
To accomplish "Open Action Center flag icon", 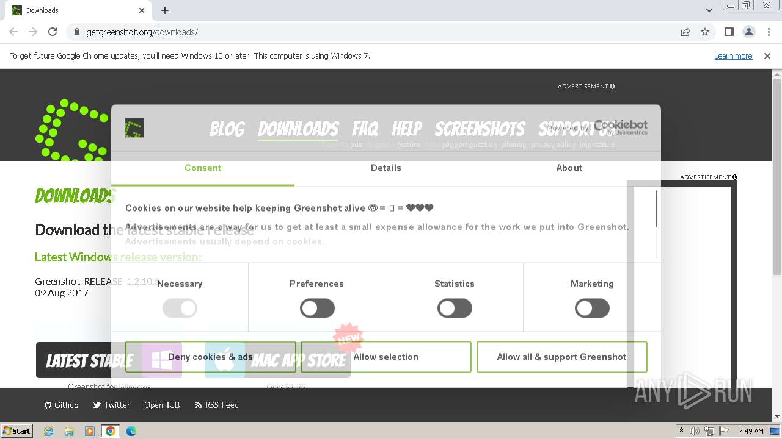I will [724, 431].
